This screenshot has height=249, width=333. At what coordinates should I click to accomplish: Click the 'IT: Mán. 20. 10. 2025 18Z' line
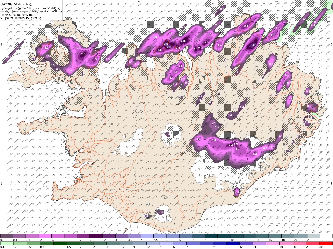click(x=17, y=15)
